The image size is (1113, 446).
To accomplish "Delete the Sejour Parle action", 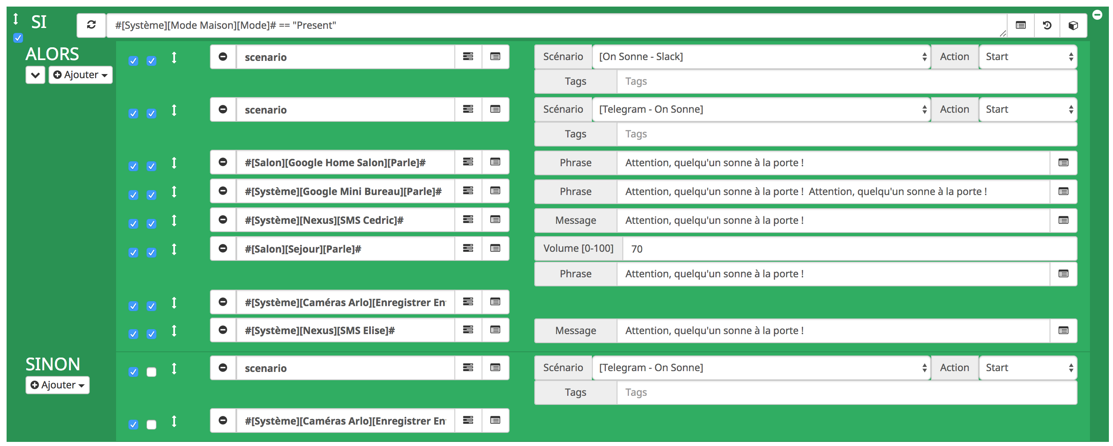I will 223,248.
